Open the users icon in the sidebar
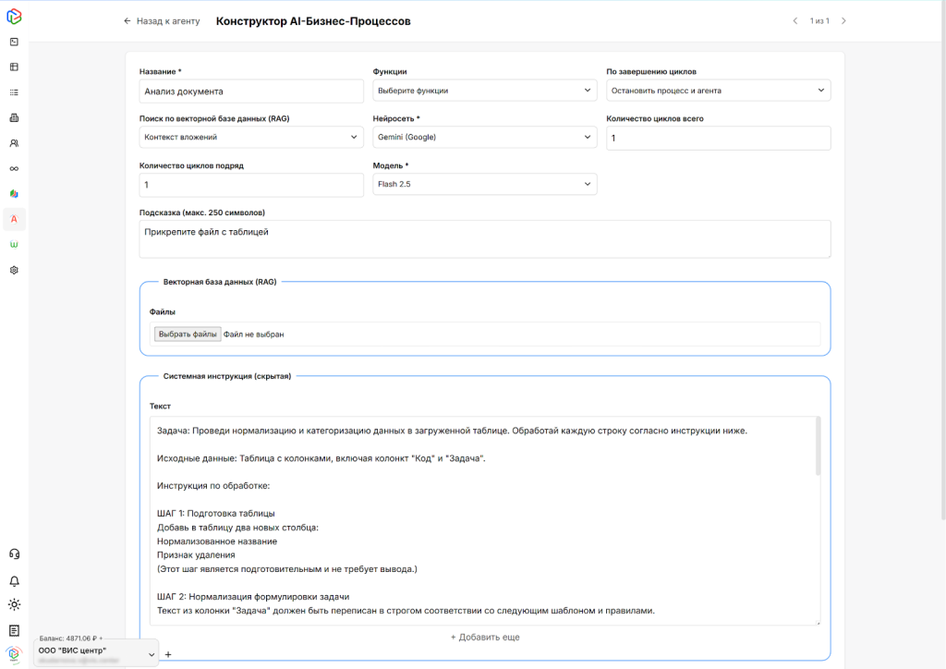Viewport: 946px width, 669px height. [x=14, y=143]
